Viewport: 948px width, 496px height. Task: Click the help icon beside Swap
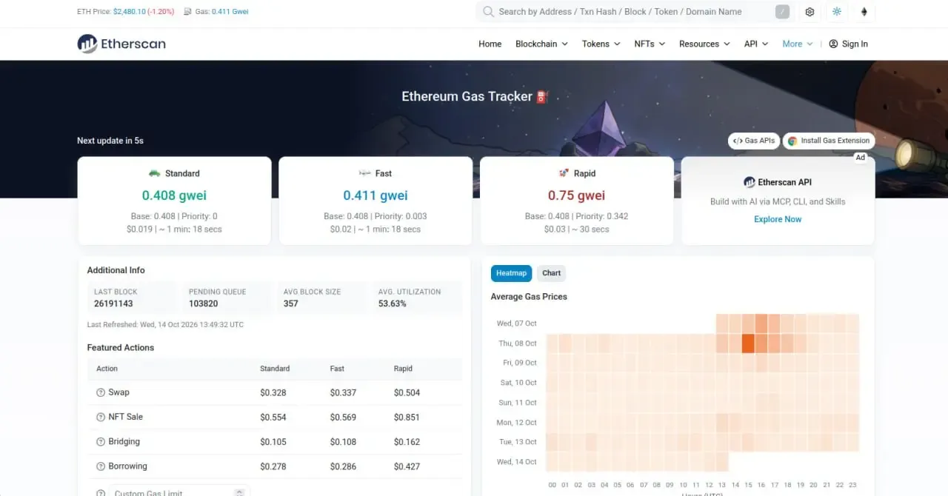(x=101, y=392)
